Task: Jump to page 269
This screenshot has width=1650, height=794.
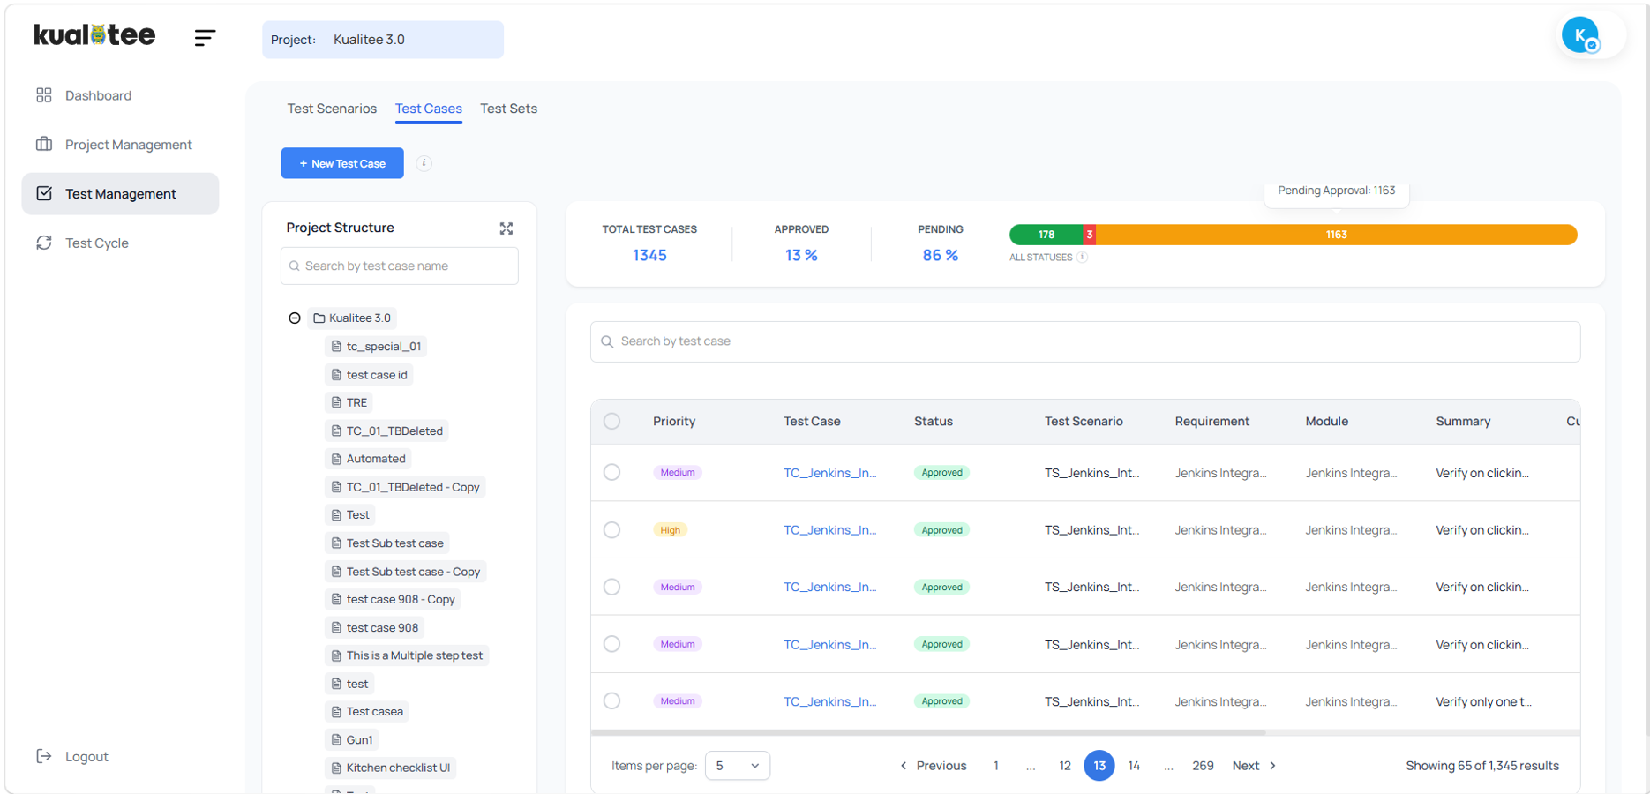Action: click(1203, 766)
